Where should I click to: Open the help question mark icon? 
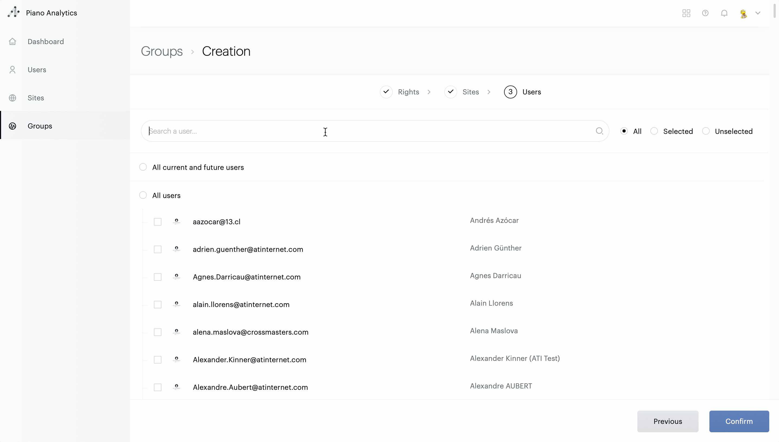705,13
